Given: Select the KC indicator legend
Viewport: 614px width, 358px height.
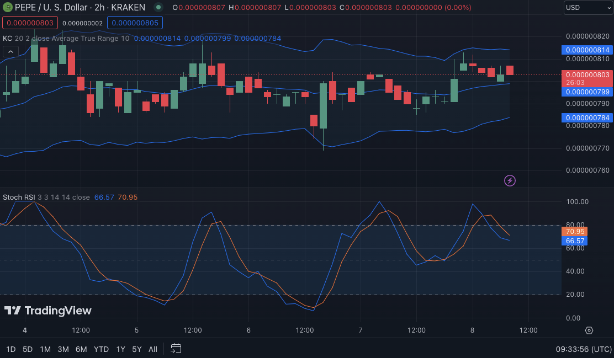Looking at the screenshot, I should (x=8, y=39).
